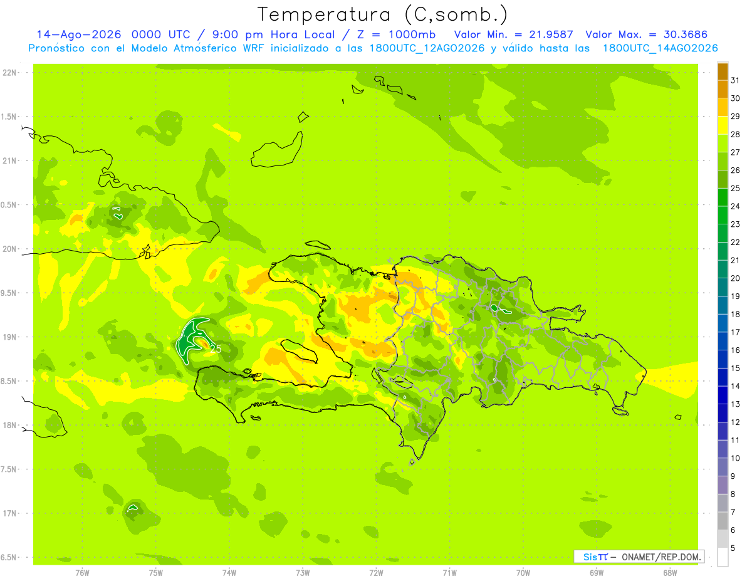Click the '17N' latitude axis label

tap(9, 513)
